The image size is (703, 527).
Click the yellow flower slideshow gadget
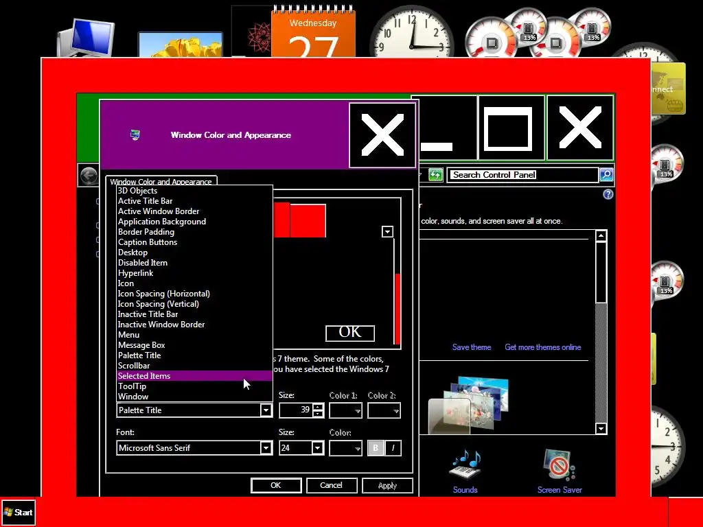click(x=181, y=45)
